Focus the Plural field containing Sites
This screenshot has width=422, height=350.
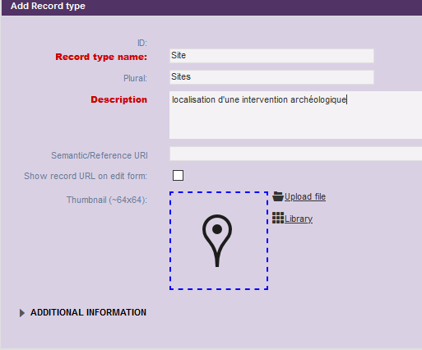(x=271, y=77)
